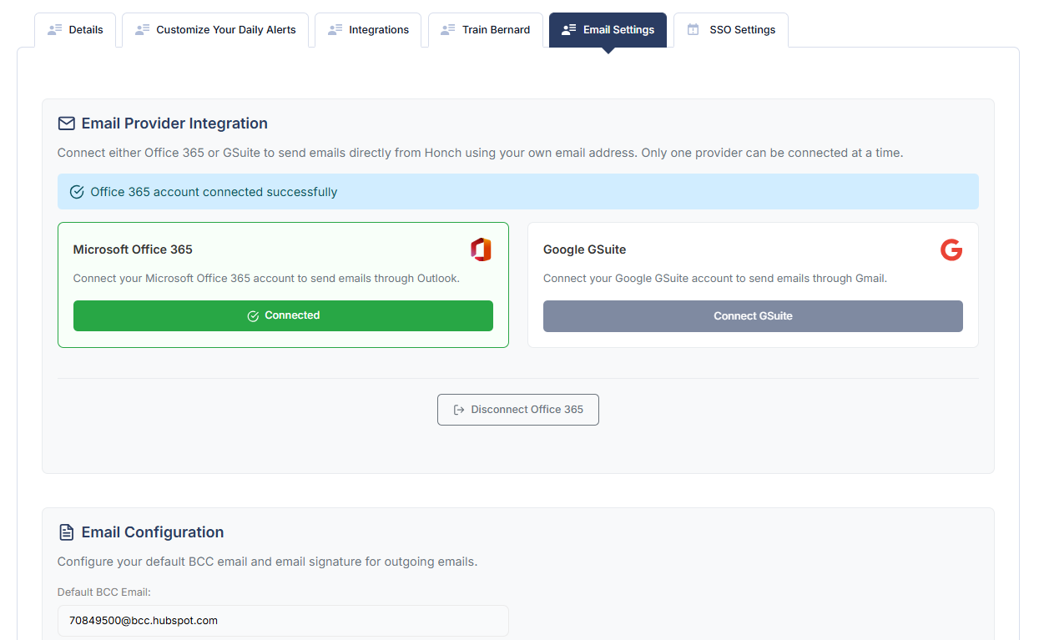Click the calendar icon on SSO Settings tab

(x=693, y=30)
